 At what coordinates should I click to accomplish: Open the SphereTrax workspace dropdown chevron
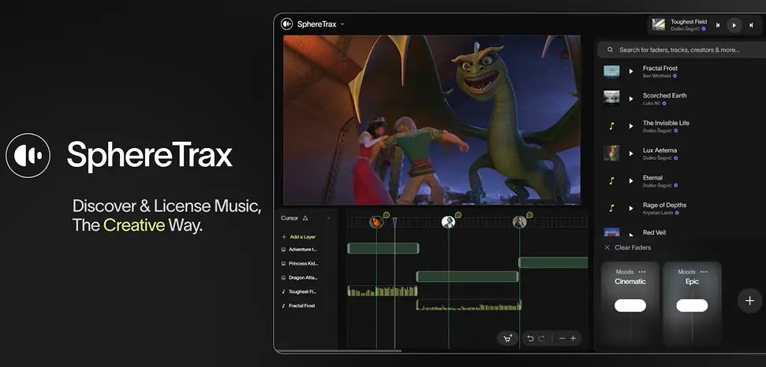(342, 24)
